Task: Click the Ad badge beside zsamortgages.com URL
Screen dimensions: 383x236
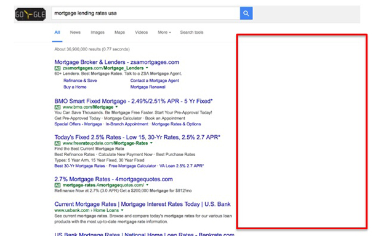Action: [x=57, y=68]
